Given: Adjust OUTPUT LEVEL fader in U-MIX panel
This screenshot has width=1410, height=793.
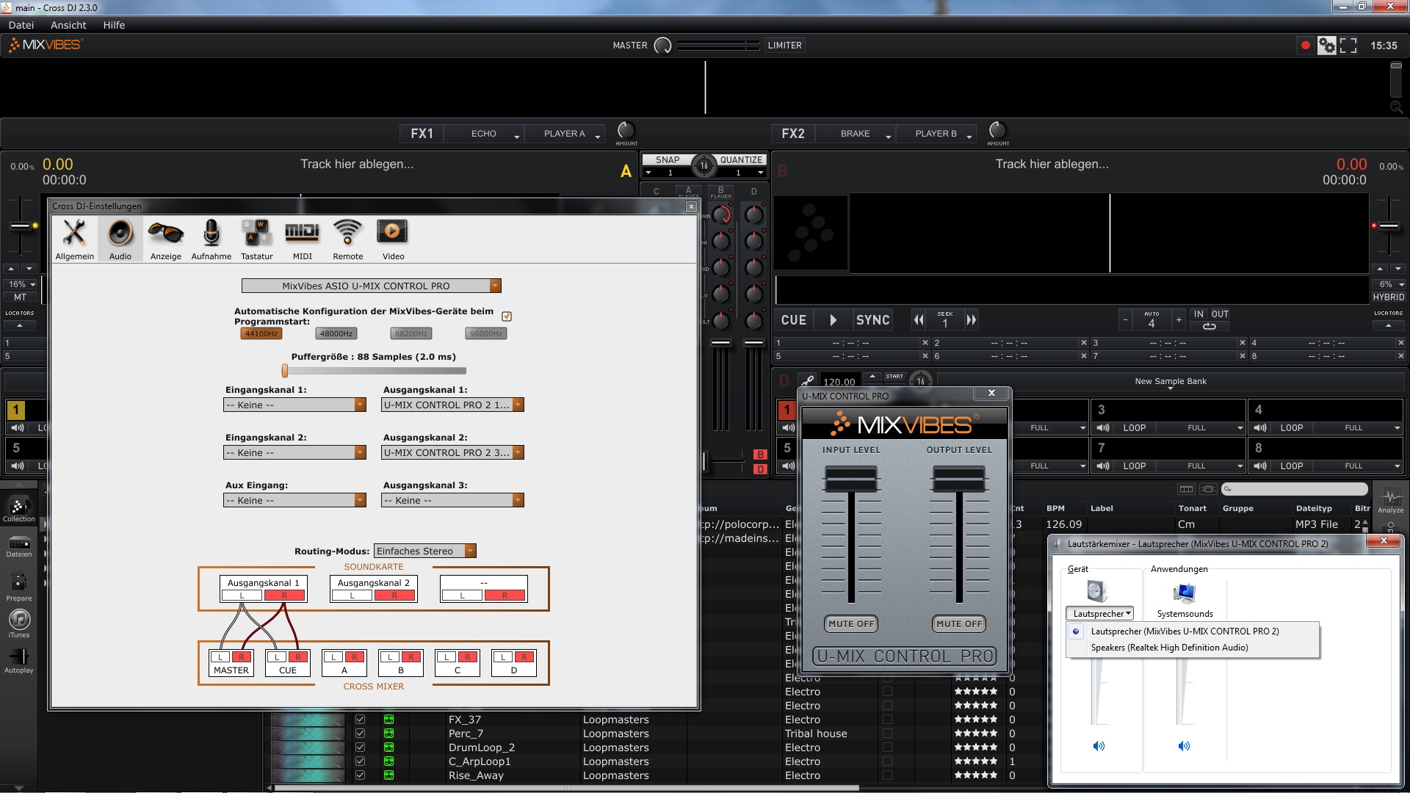Looking at the screenshot, I should click(x=958, y=479).
